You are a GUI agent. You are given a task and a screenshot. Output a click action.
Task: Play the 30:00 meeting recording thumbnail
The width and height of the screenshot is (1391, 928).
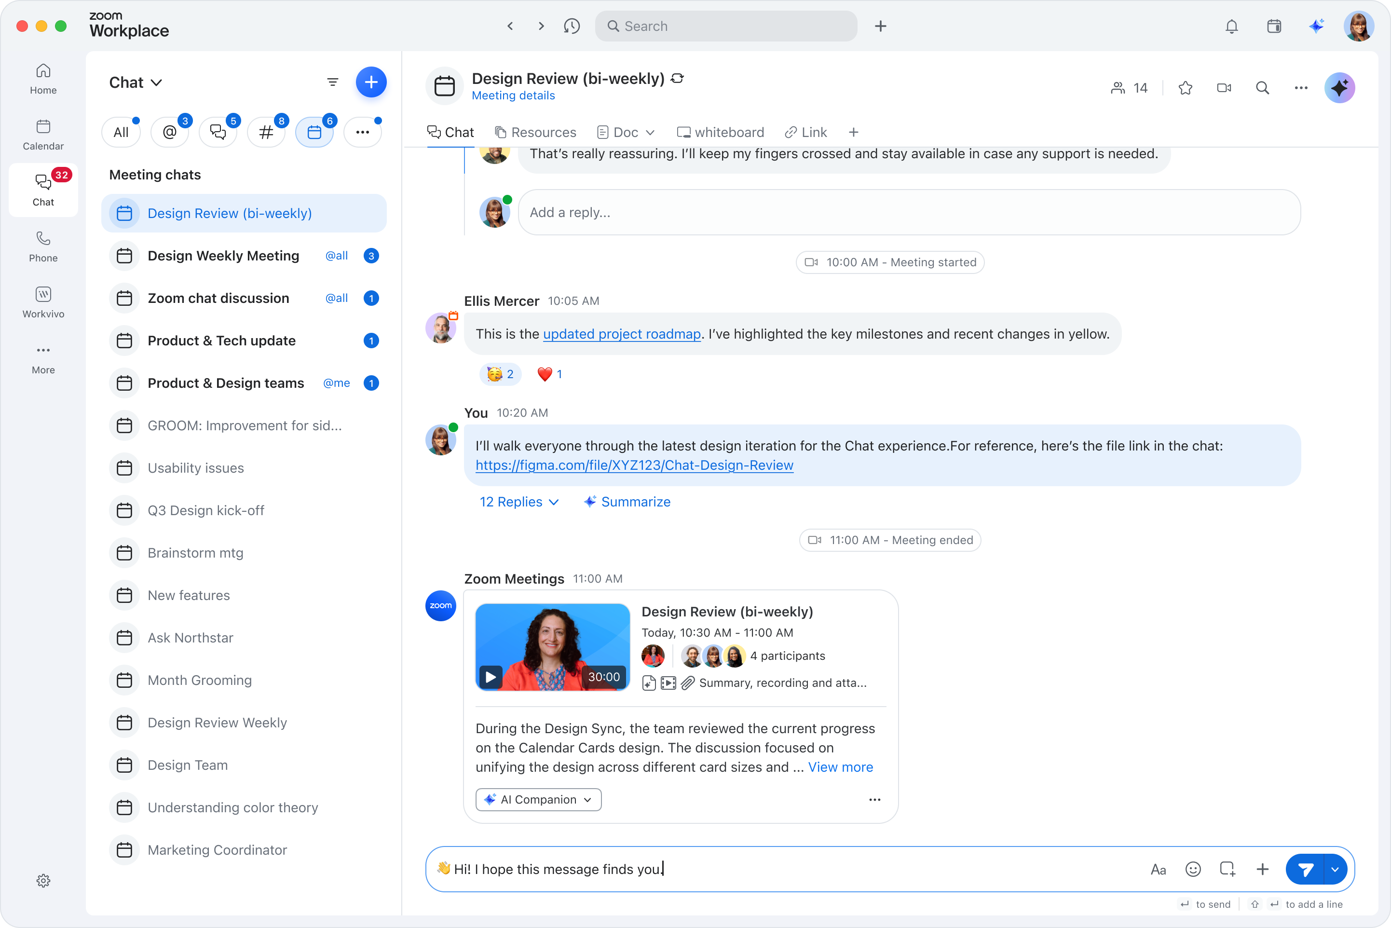click(x=491, y=677)
